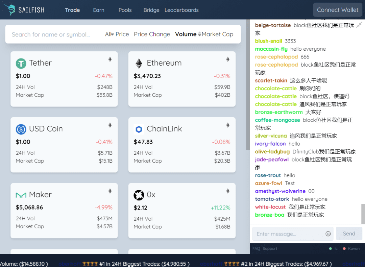Click the red Kovan network status dot
365x267 pixels.
344,249
